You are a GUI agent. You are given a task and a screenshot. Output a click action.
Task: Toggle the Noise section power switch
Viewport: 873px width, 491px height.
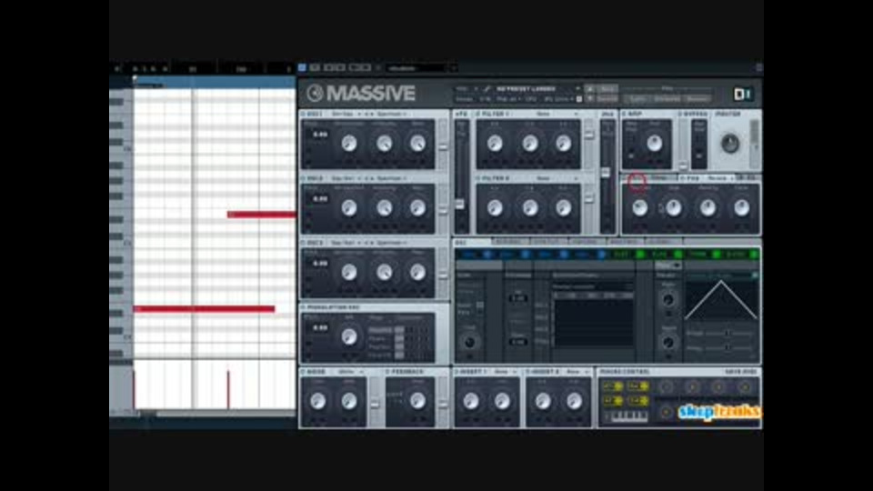point(303,372)
